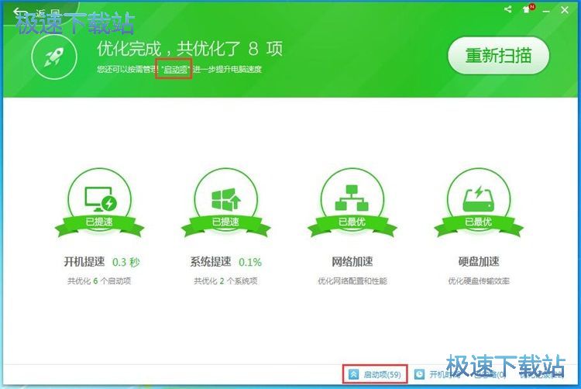Click the share icon in title bar
Viewport: 581px width, 389px height.
coord(508,9)
